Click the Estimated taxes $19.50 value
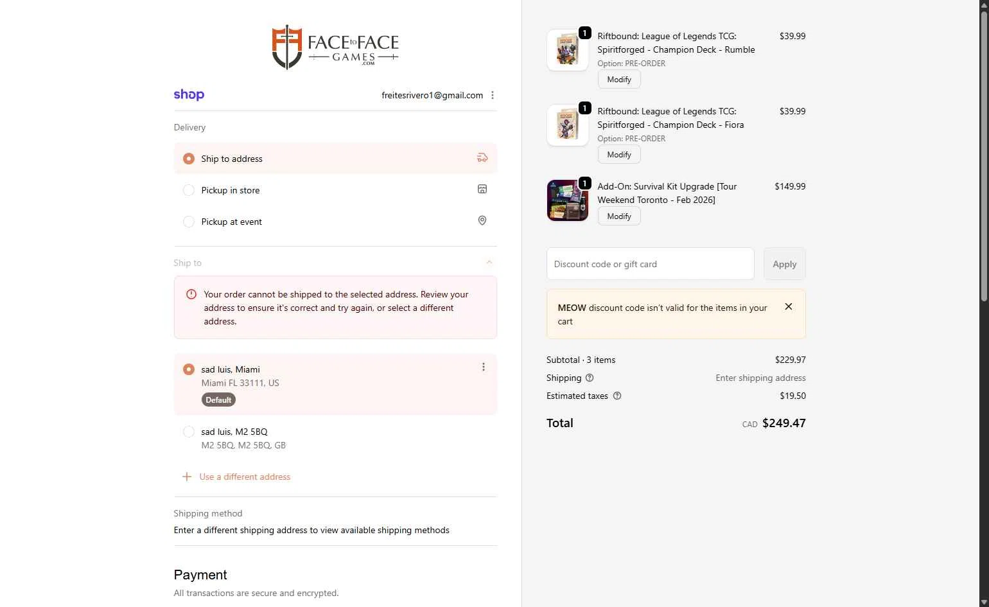This screenshot has height=607, width=989. (x=792, y=396)
